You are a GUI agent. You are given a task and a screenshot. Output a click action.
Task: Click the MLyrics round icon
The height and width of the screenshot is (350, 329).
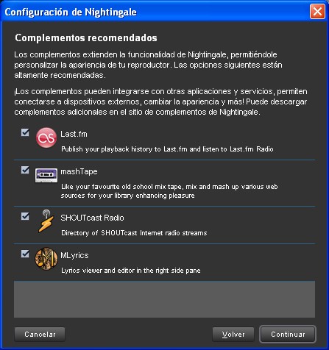46,259
